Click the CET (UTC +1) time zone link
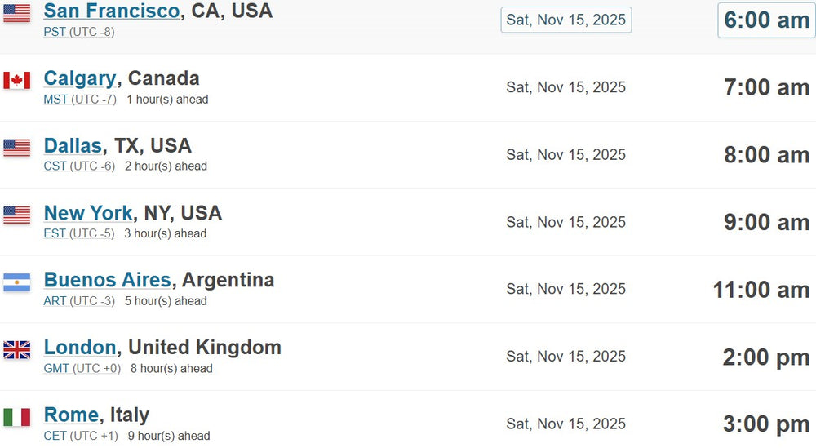Screen dimensions: 816x448 click(x=81, y=436)
